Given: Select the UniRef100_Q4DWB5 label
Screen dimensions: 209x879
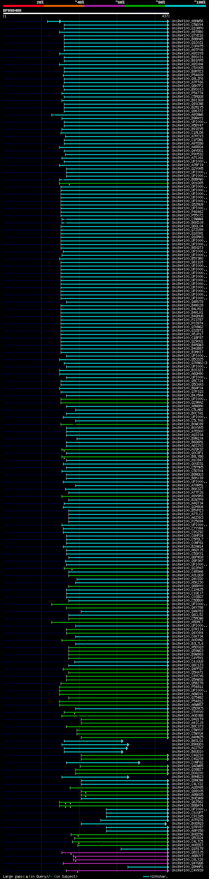Looking at the screenshot, I should [x=187, y=766].
